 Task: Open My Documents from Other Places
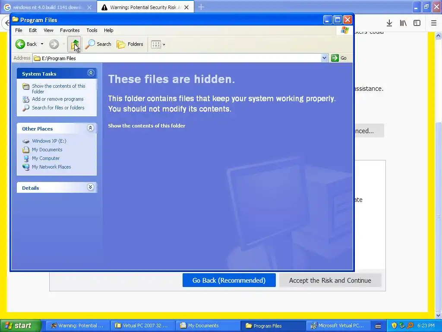pyautogui.click(x=47, y=150)
